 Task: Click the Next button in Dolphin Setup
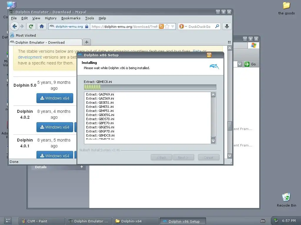click(183, 157)
